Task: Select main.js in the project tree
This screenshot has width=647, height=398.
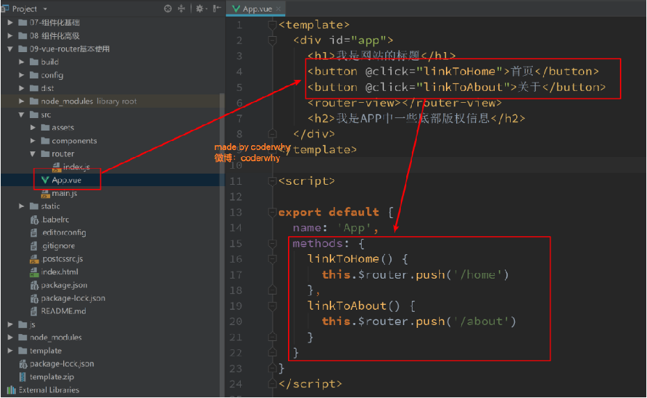Action: coord(65,193)
